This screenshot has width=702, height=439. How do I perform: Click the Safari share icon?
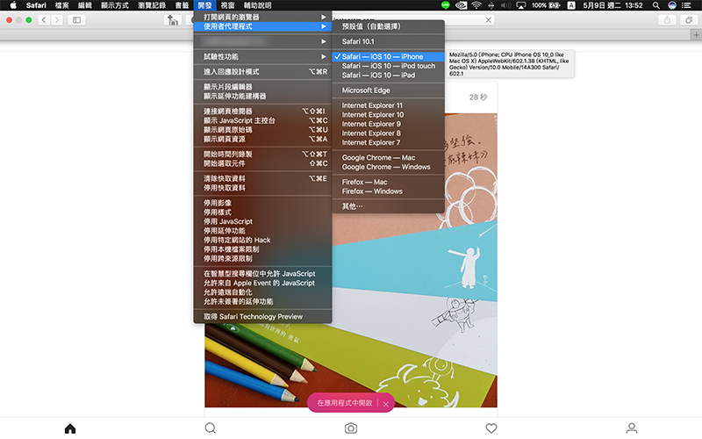[x=667, y=19]
